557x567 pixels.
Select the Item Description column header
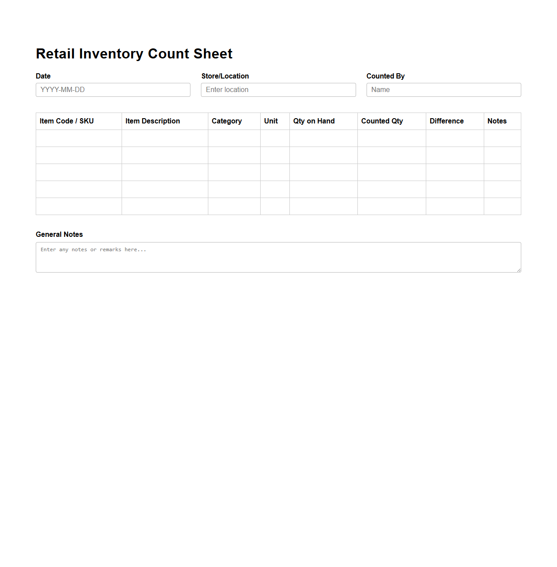coord(152,121)
